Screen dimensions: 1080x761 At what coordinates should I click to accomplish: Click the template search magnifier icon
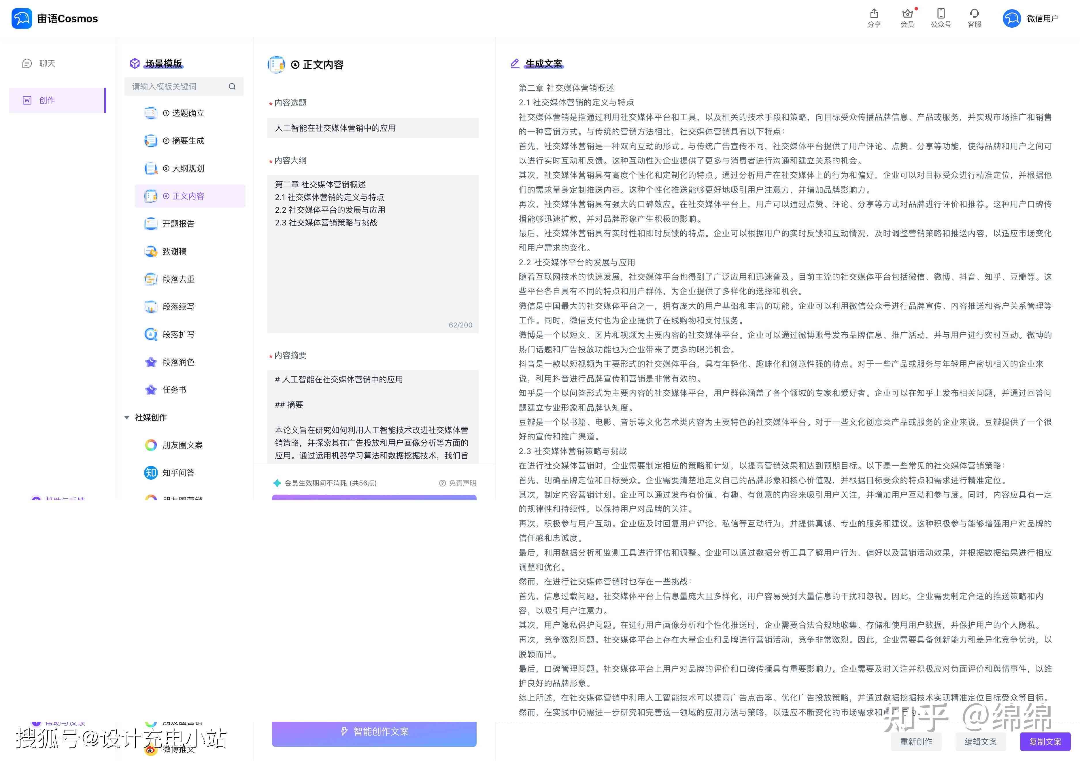232,86
